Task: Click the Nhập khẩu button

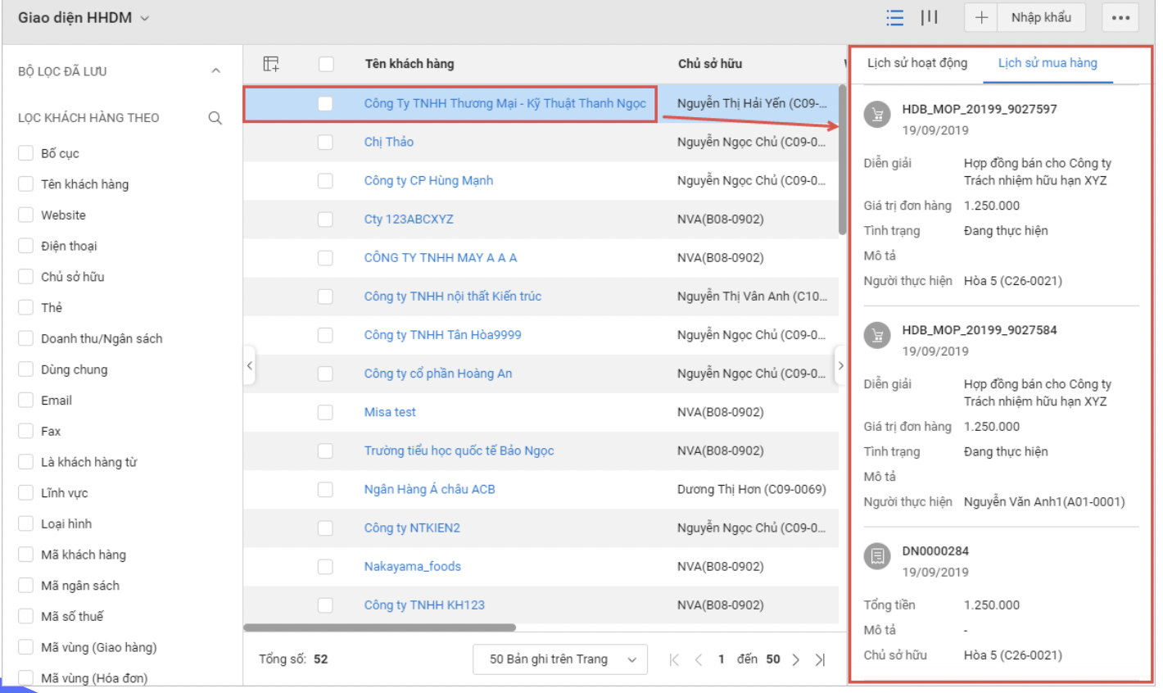Action: pos(1041,17)
